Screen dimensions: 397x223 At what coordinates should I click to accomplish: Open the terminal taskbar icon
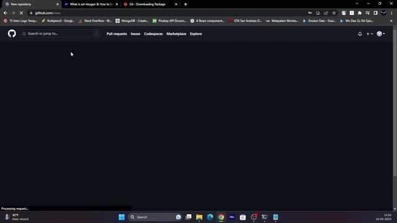tap(265, 217)
